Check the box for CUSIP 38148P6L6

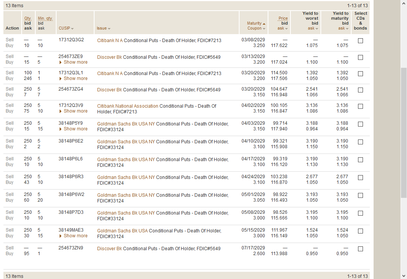tap(360, 160)
